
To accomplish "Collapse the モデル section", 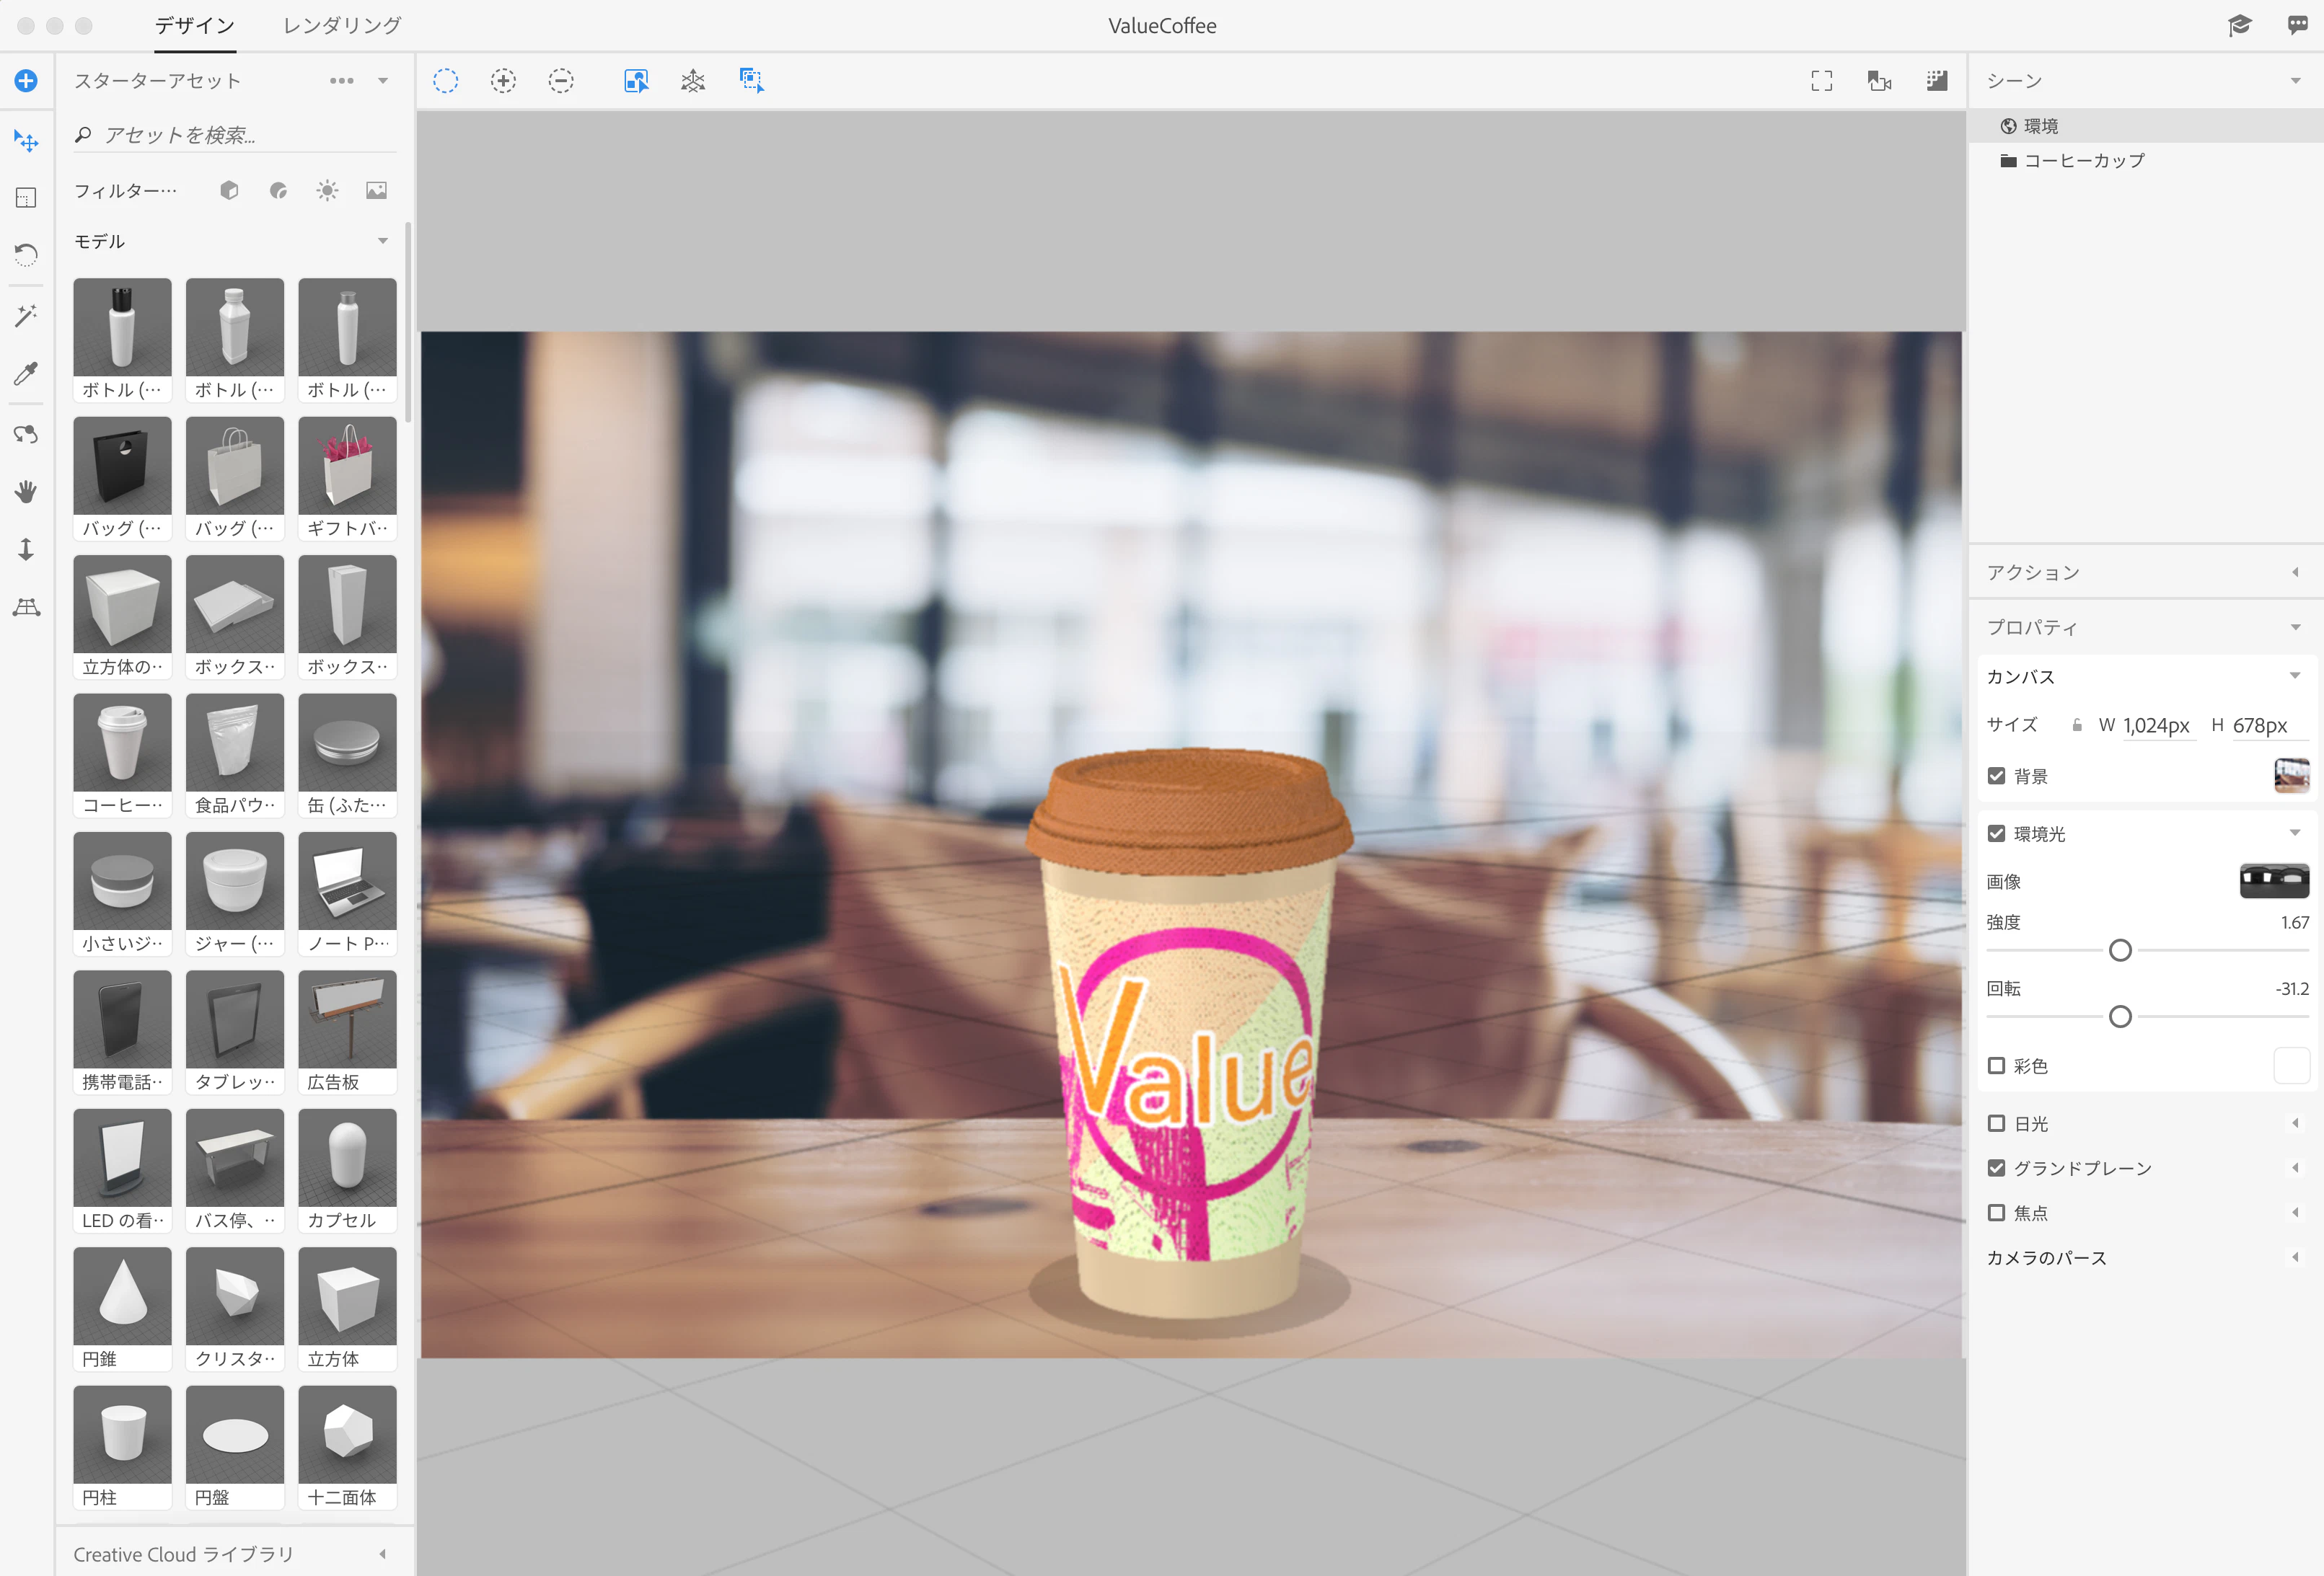I will 382,241.
